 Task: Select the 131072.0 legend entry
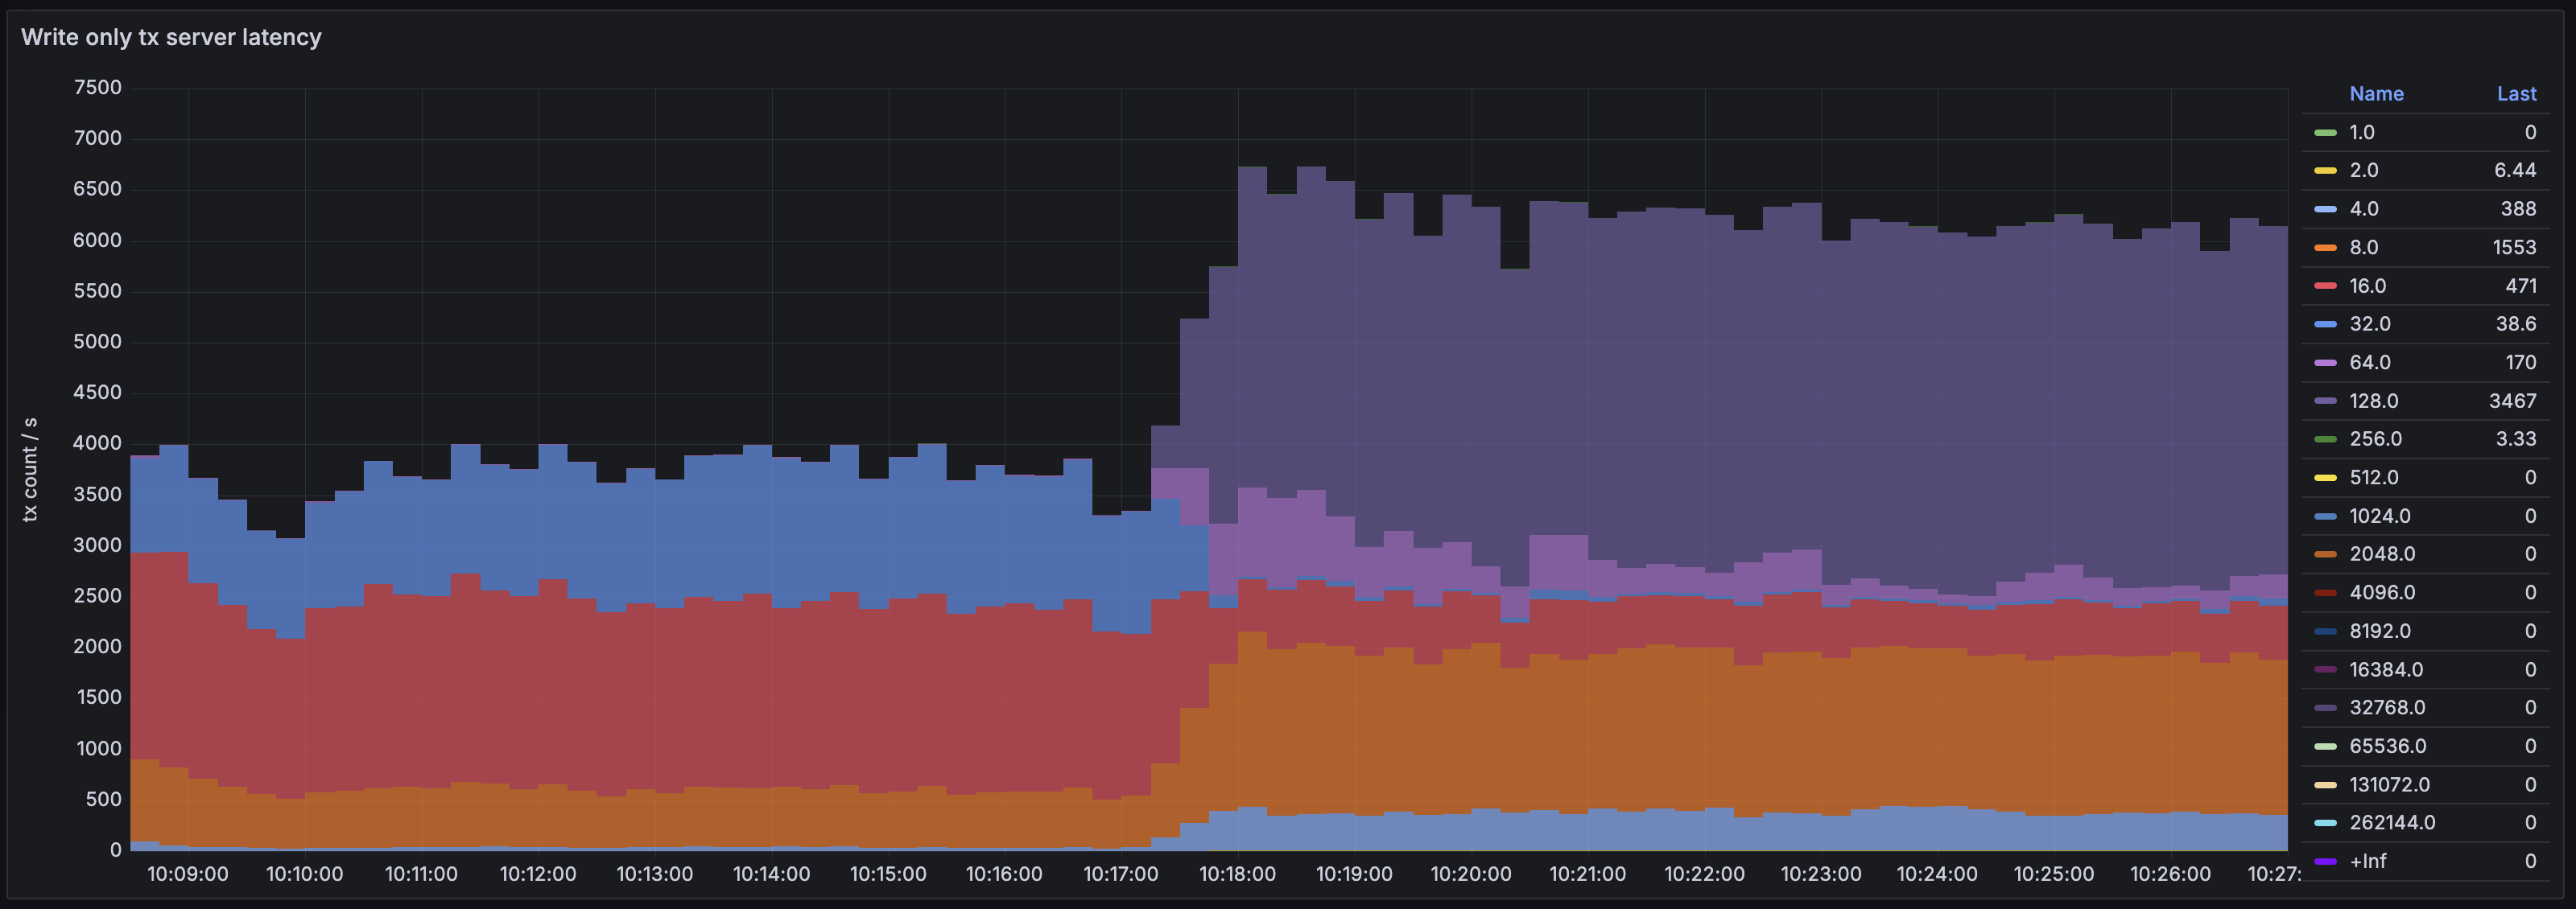pos(2389,785)
